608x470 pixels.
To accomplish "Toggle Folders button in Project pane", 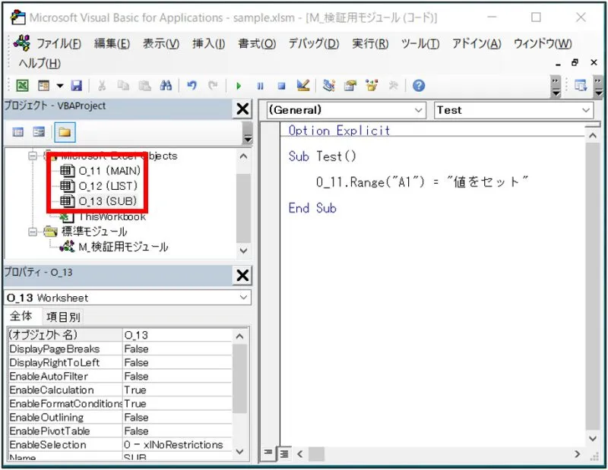I will tap(65, 133).
